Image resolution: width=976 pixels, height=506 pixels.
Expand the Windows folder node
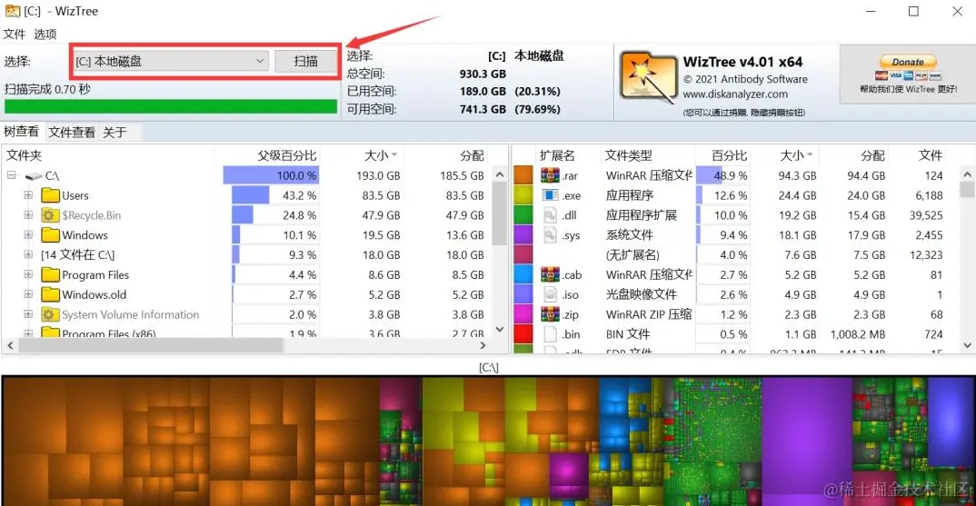(x=28, y=235)
